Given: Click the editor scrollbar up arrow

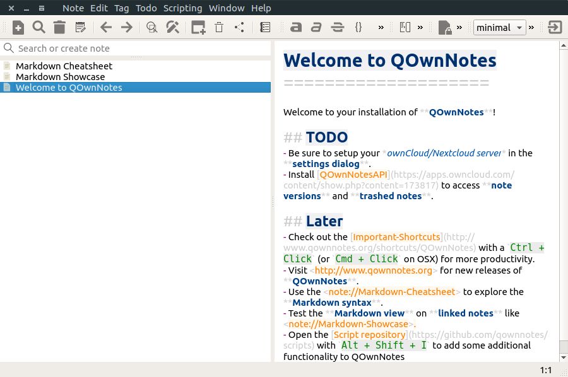Looking at the screenshot, I should (564, 45).
